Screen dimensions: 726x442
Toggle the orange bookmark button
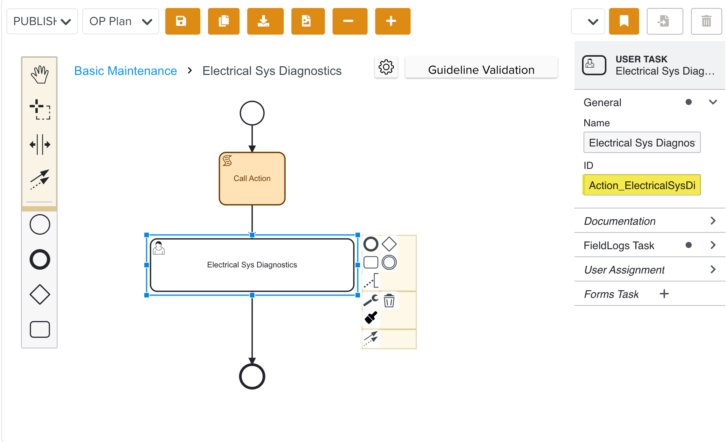coord(624,21)
